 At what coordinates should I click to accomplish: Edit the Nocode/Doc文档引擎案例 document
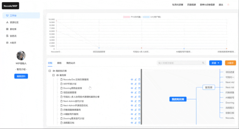click(x=136, y=80)
